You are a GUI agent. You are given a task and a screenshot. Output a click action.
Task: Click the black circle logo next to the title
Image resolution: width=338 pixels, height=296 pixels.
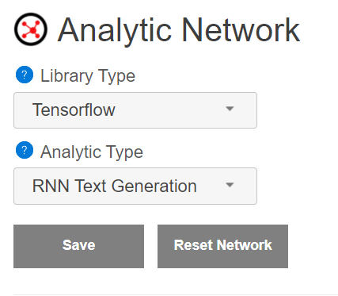click(31, 29)
